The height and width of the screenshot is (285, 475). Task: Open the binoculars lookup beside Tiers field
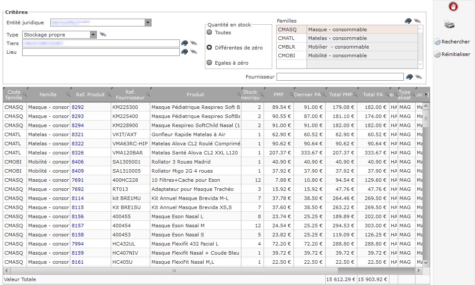pos(185,43)
